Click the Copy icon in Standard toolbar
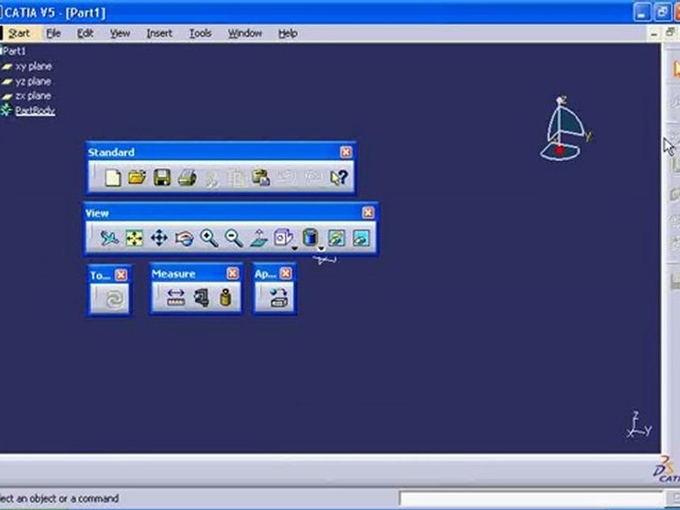This screenshot has height=510, width=680. 237,178
